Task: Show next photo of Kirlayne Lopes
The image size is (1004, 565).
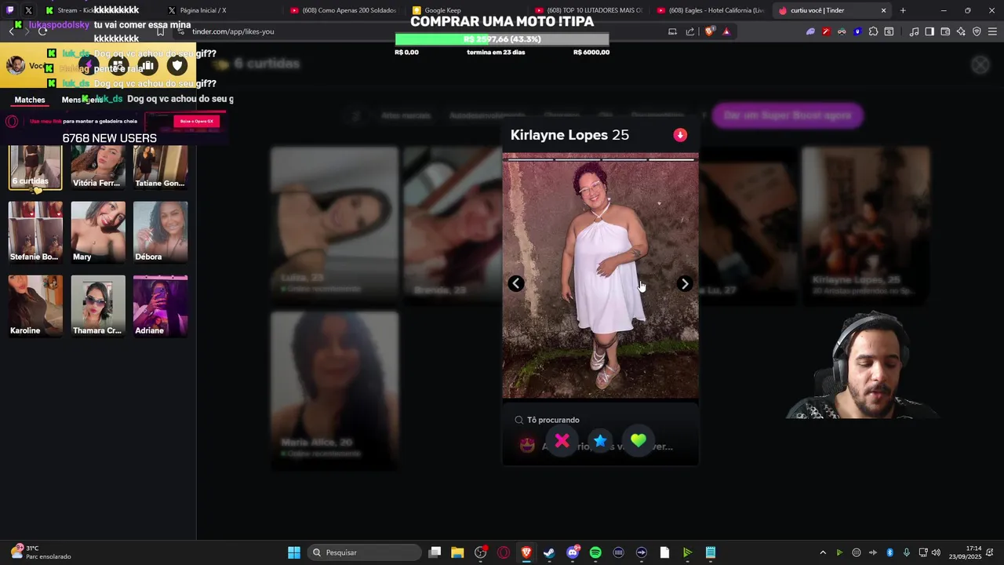Action: pyautogui.click(x=685, y=284)
